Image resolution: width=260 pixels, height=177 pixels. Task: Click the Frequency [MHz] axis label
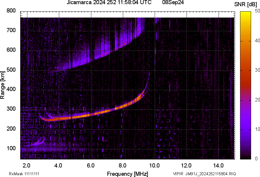(x=127, y=174)
